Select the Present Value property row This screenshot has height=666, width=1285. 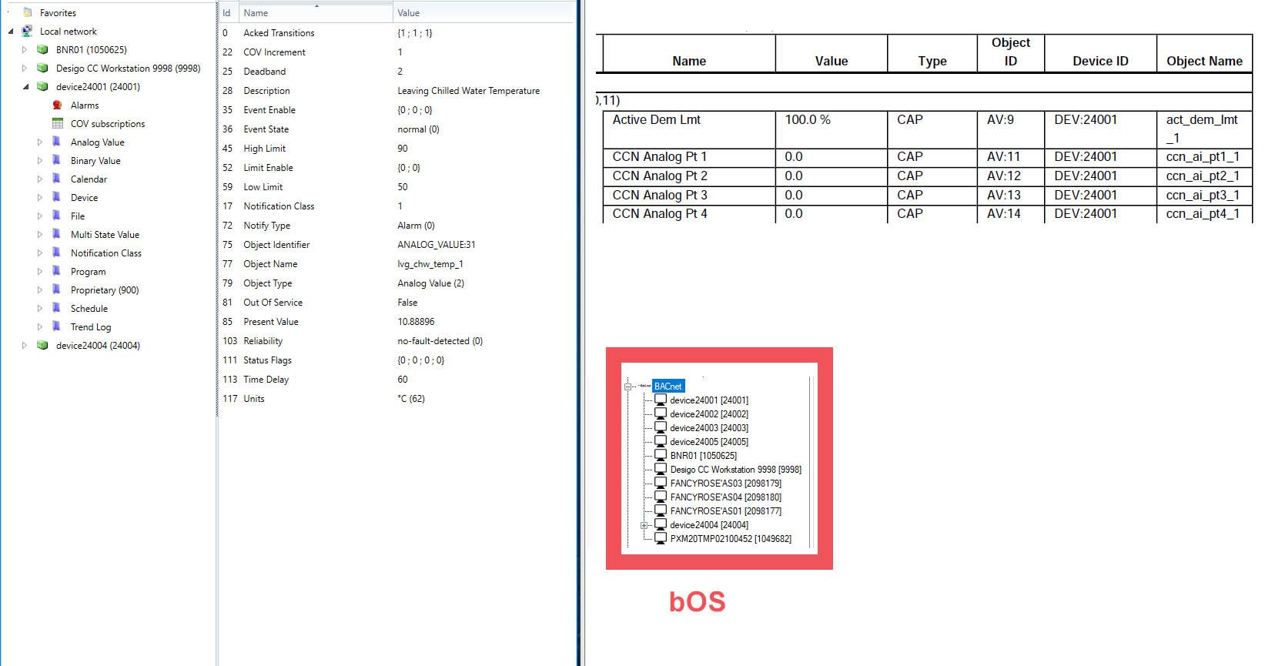tap(270, 322)
